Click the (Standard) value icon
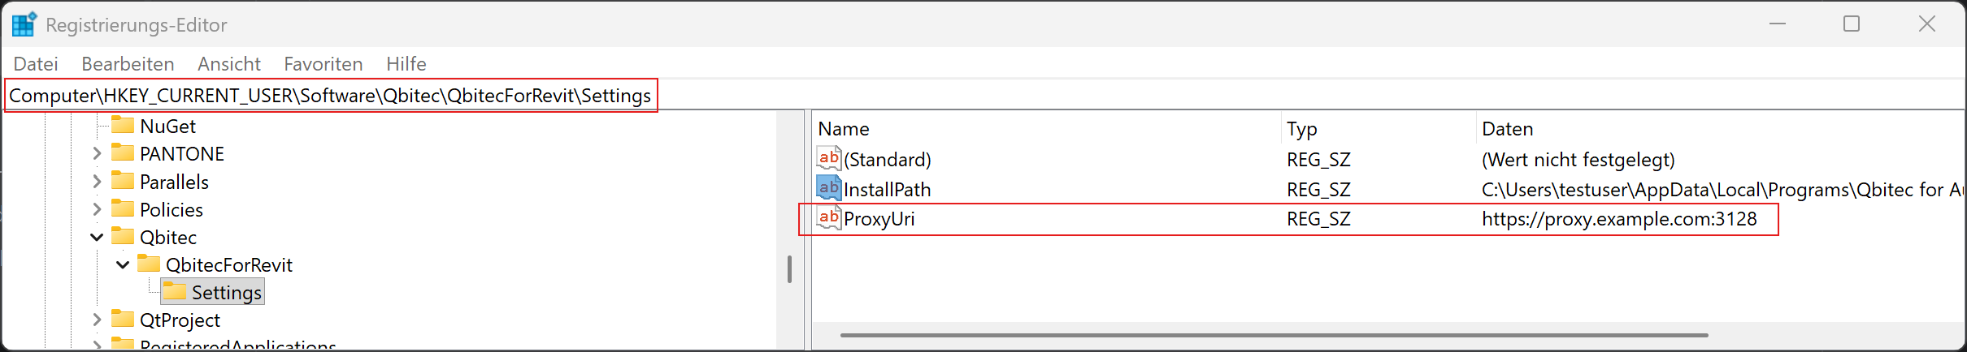 pos(828,159)
